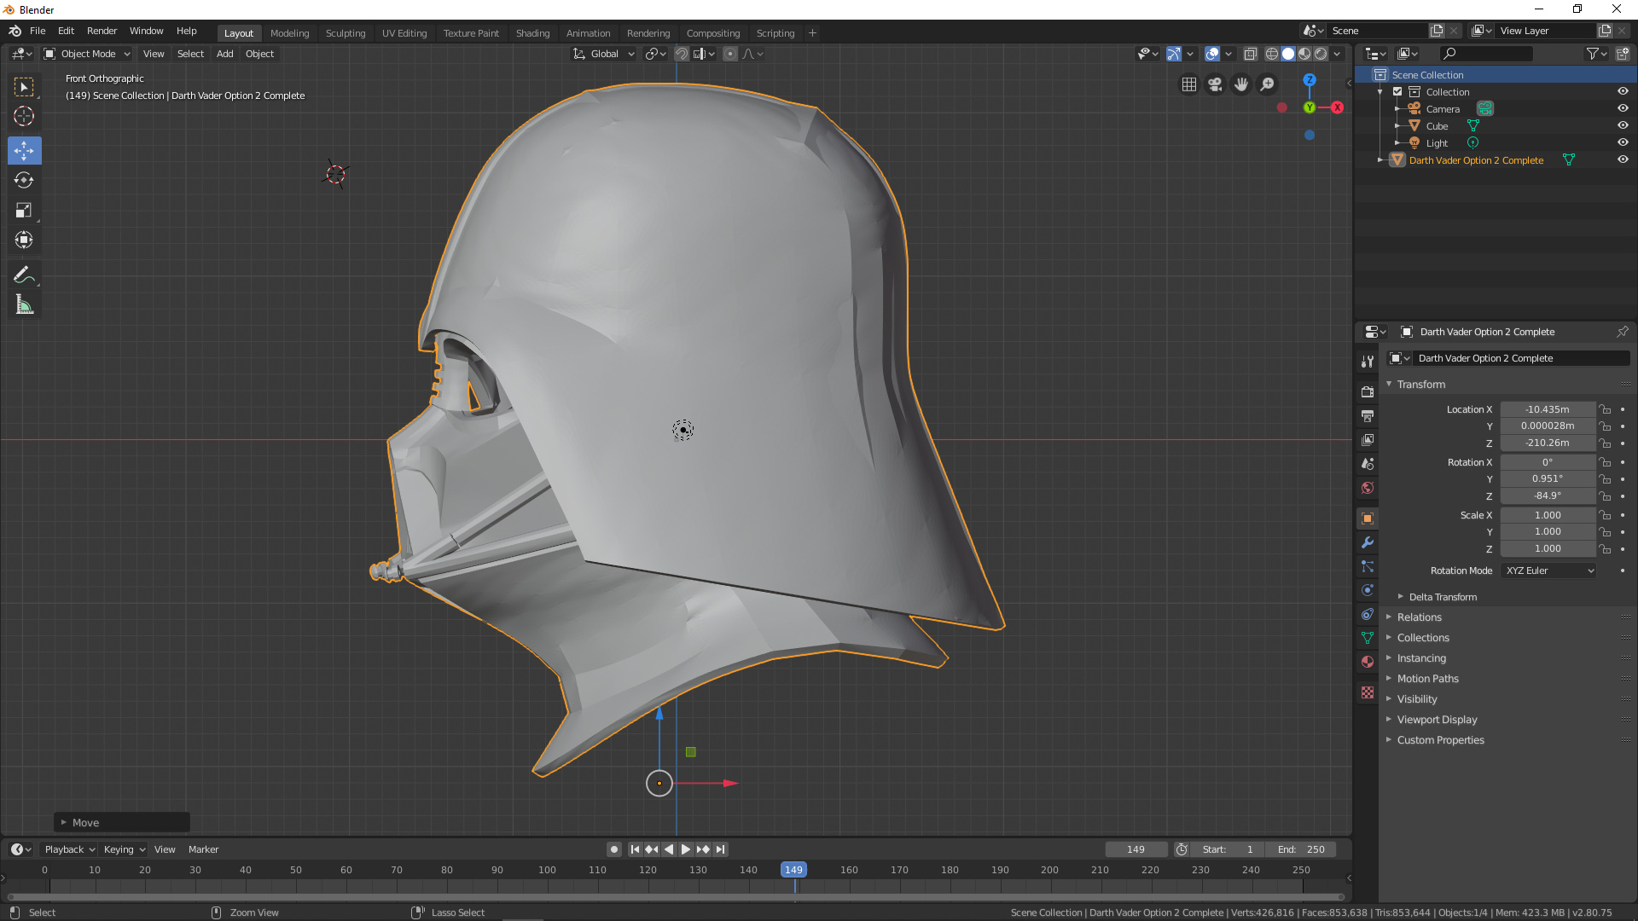Screen dimensions: 1638x921
Task: Expand the Viewport Display panel
Action: (x=1437, y=720)
